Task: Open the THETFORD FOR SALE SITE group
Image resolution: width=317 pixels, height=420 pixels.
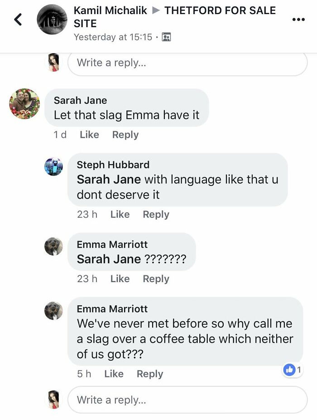Action: [220, 10]
